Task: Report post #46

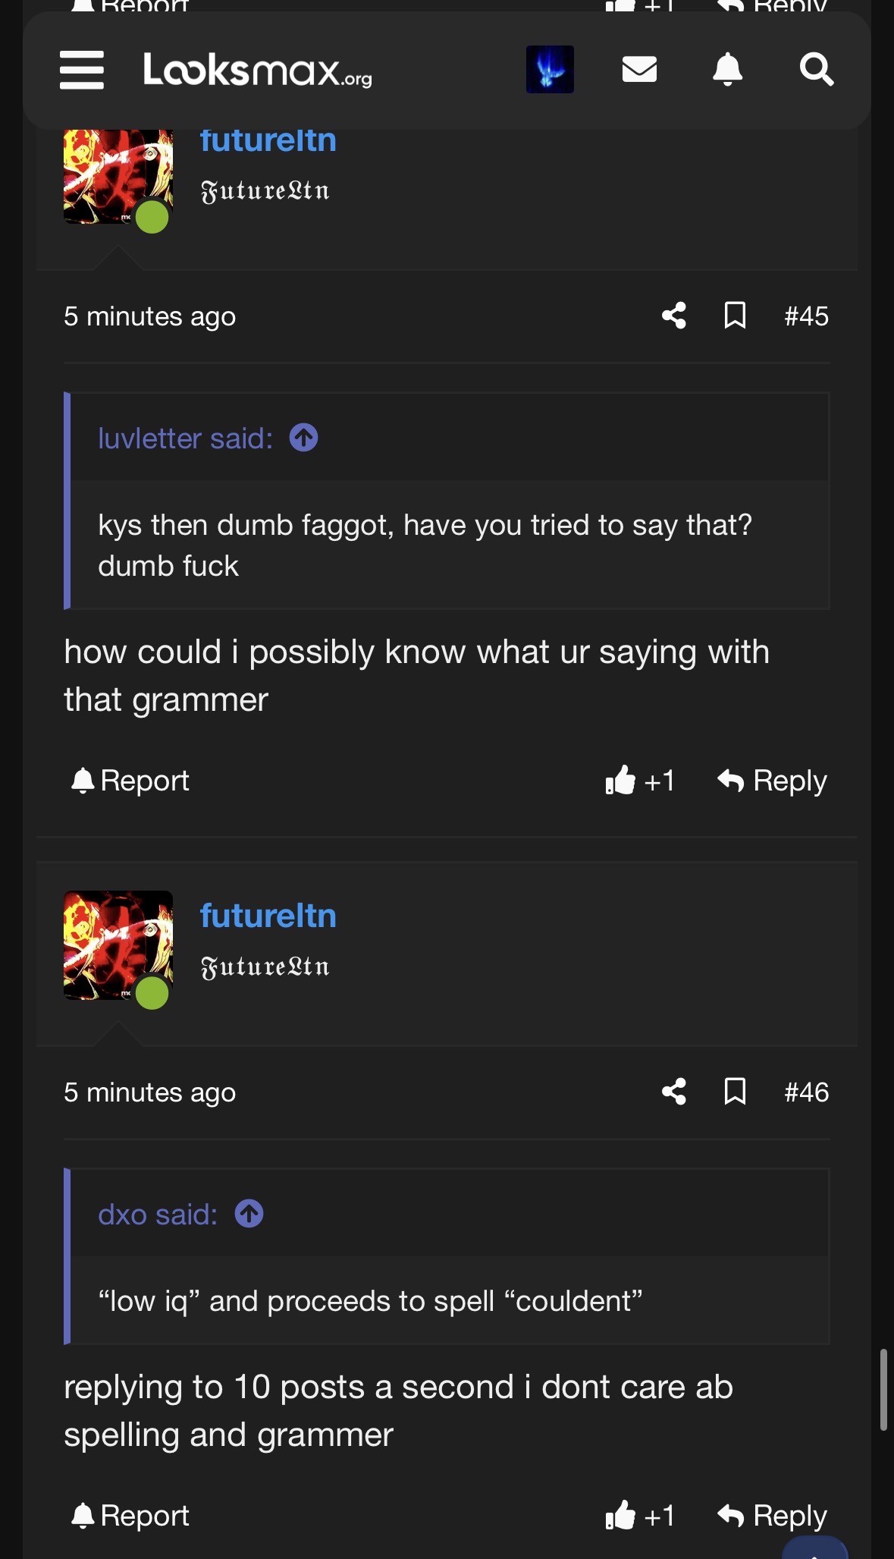Action: pos(130,1515)
